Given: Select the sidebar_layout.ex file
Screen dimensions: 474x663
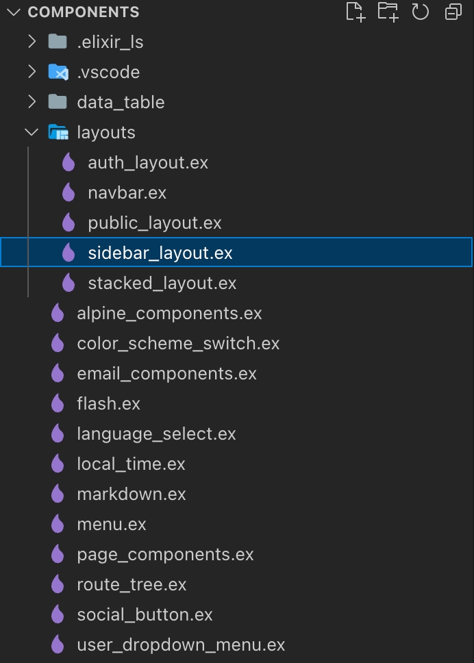Looking at the screenshot, I should pyautogui.click(x=160, y=253).
